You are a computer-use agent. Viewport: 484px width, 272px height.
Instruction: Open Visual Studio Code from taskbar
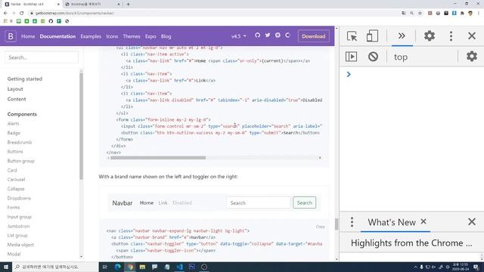(179, 267)
